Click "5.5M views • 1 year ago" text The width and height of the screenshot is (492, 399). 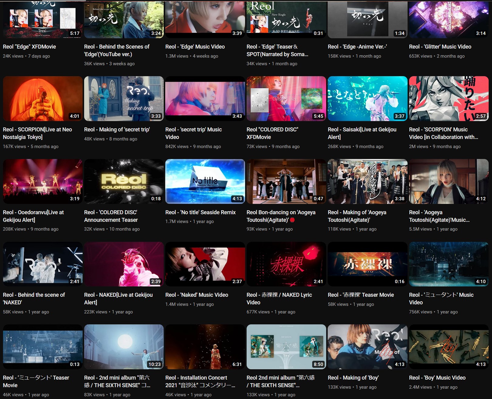433,229
